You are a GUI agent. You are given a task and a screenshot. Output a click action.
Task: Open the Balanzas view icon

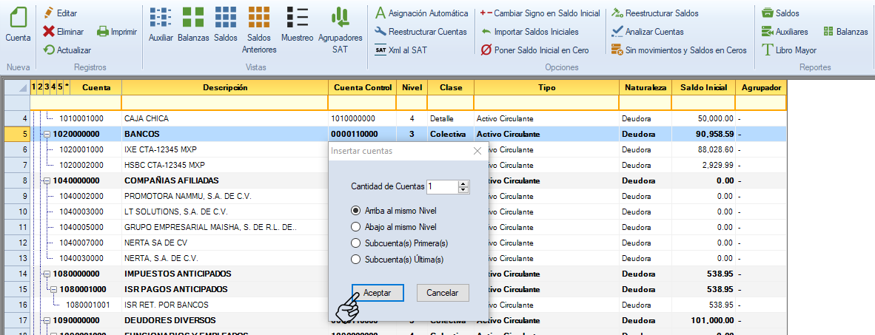click(193, 18)
